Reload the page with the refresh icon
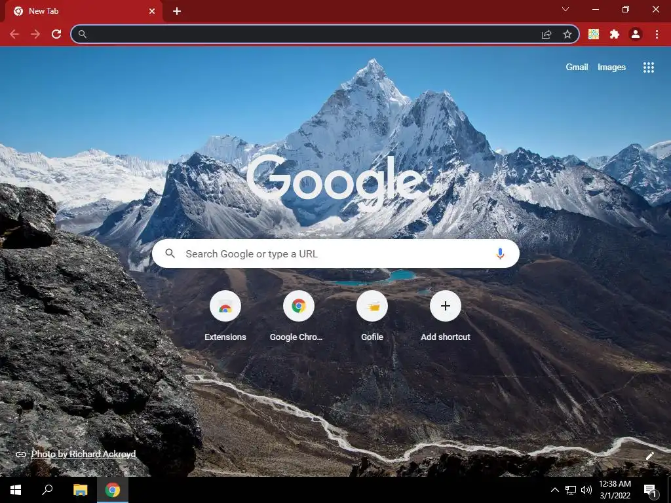The image size is (671, 503). (x=56, y=34)
